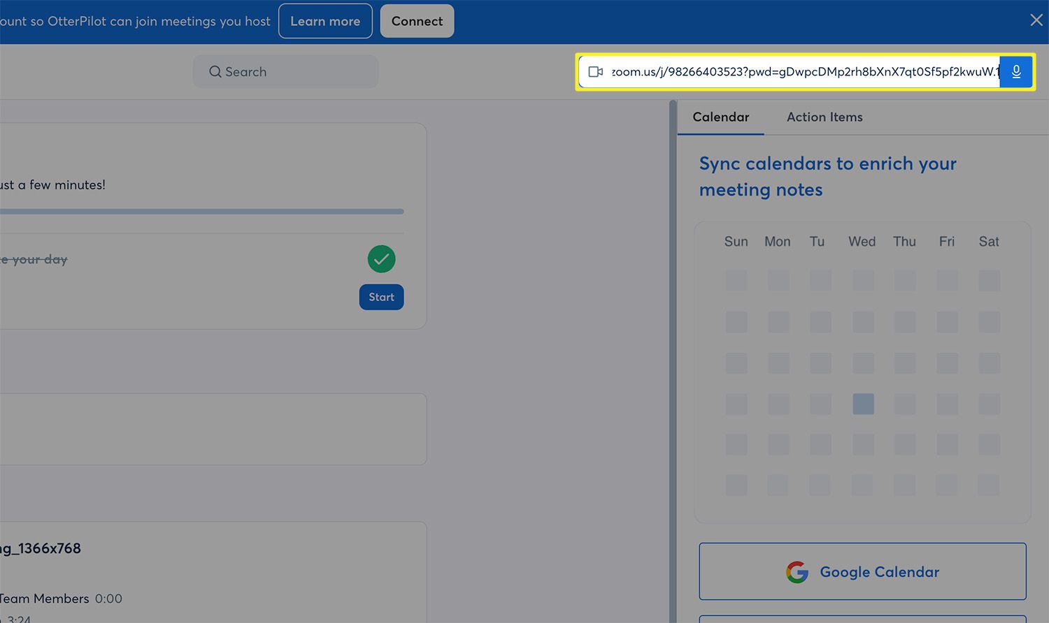Click the onboarding progress bar

click(x=201, y=211)
